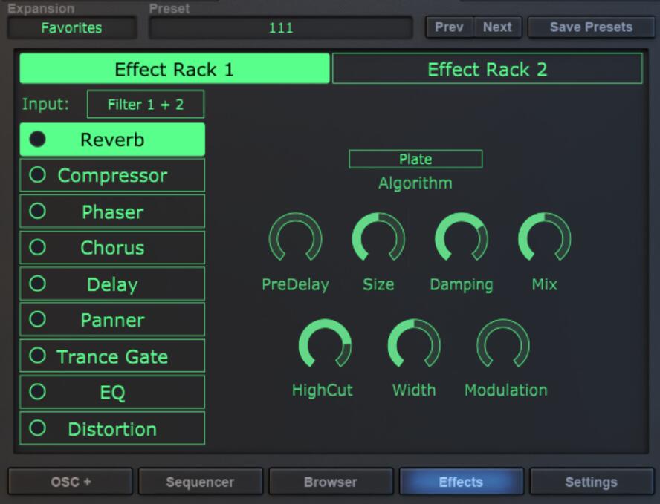The height and width of the screenshot is (504, 660).
Task: Enable the Phaser effect circle
Action: pyautogui.click(x=37, y=211)
